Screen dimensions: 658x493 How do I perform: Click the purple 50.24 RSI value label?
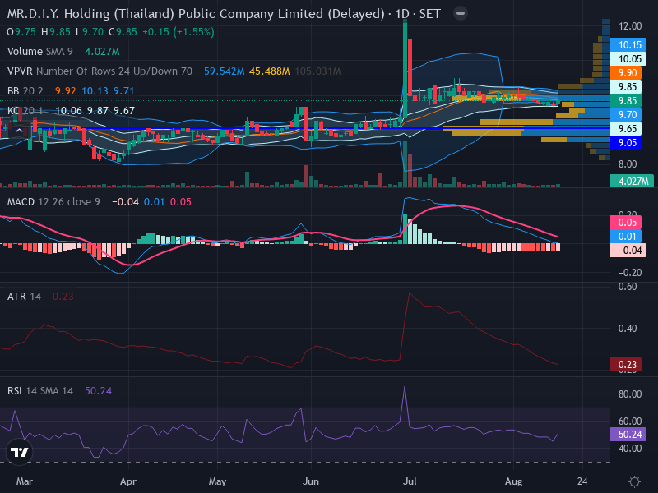pyautogui.click(x=628, y=435)
